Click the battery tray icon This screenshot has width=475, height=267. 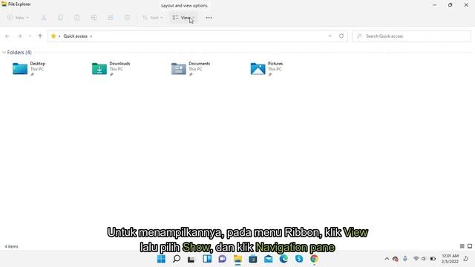pos(433,259)
